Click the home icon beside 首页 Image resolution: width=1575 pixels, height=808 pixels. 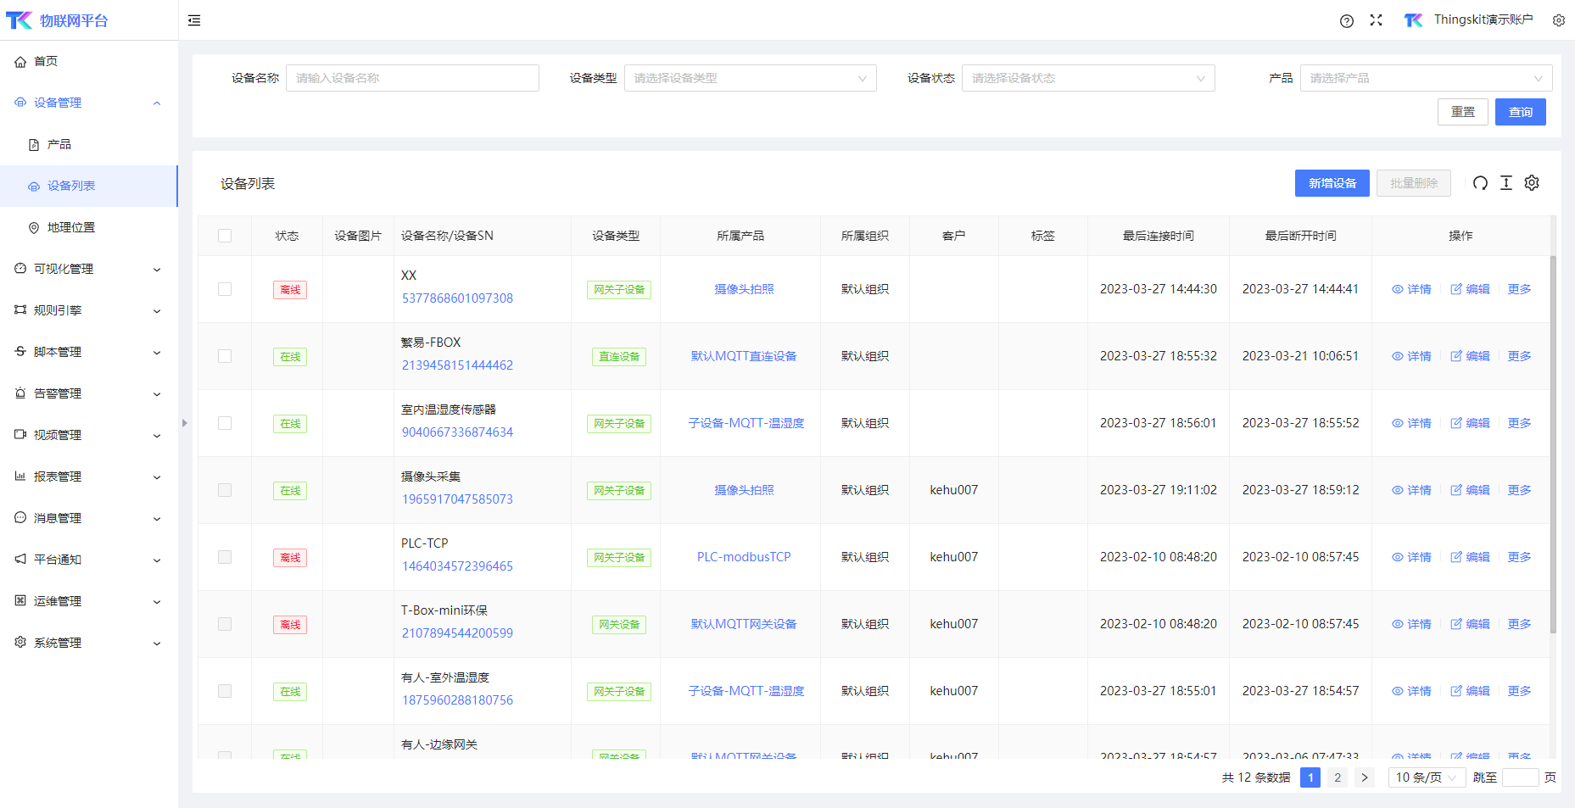(20, 62)
